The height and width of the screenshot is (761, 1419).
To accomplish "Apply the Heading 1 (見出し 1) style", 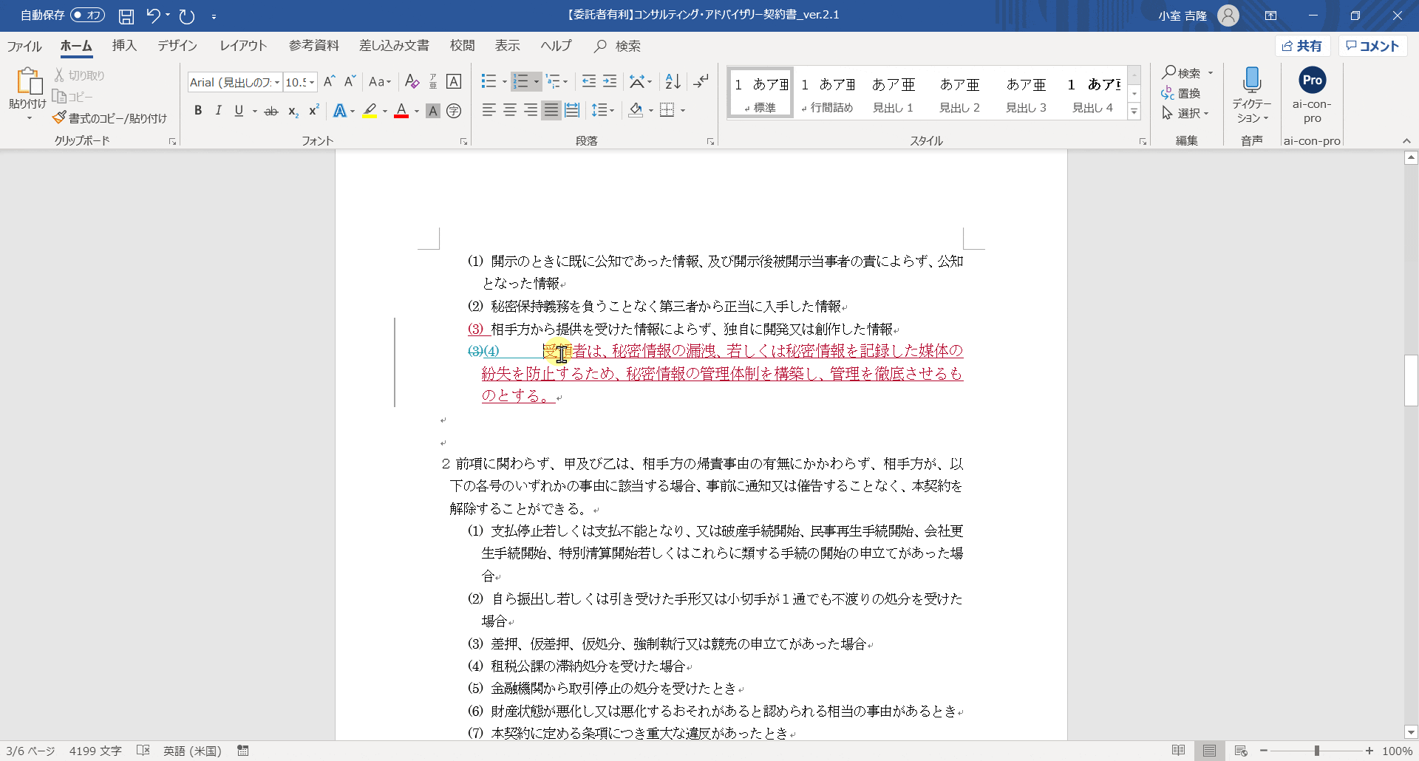I will point(893,94).
